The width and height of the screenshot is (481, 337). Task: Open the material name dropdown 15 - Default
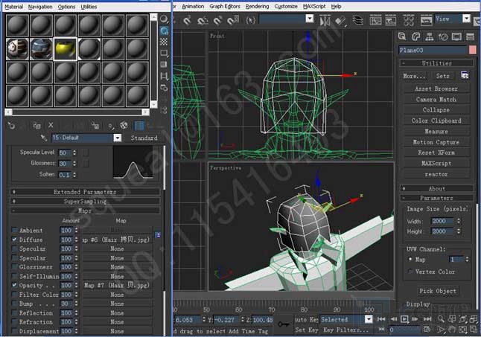coord(118,138)
